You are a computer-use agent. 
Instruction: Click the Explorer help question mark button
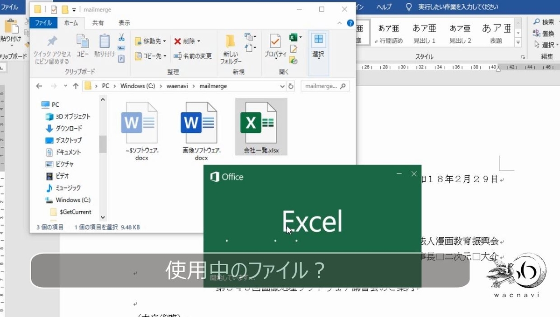pyautogui.click(x=350, y=23)
